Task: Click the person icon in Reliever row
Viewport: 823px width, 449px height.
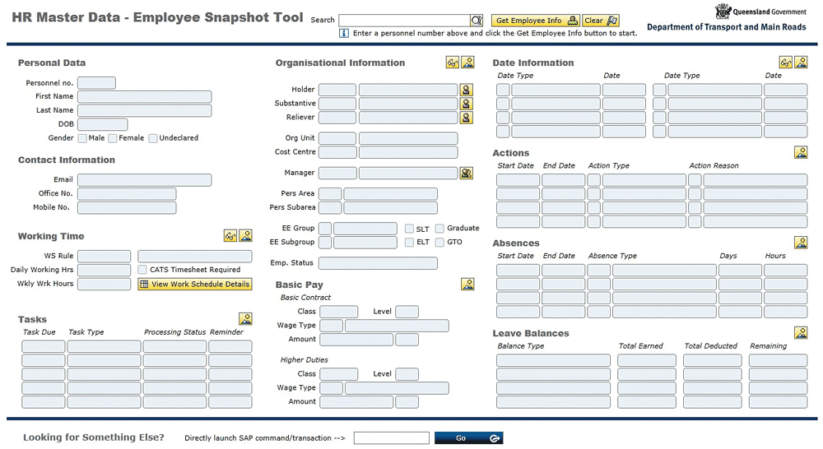Action: [x=466, y=118]
